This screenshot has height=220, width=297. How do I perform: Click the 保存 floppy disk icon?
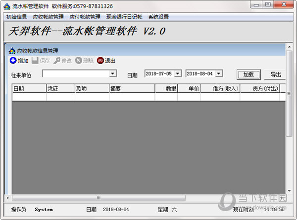(35, 61)
